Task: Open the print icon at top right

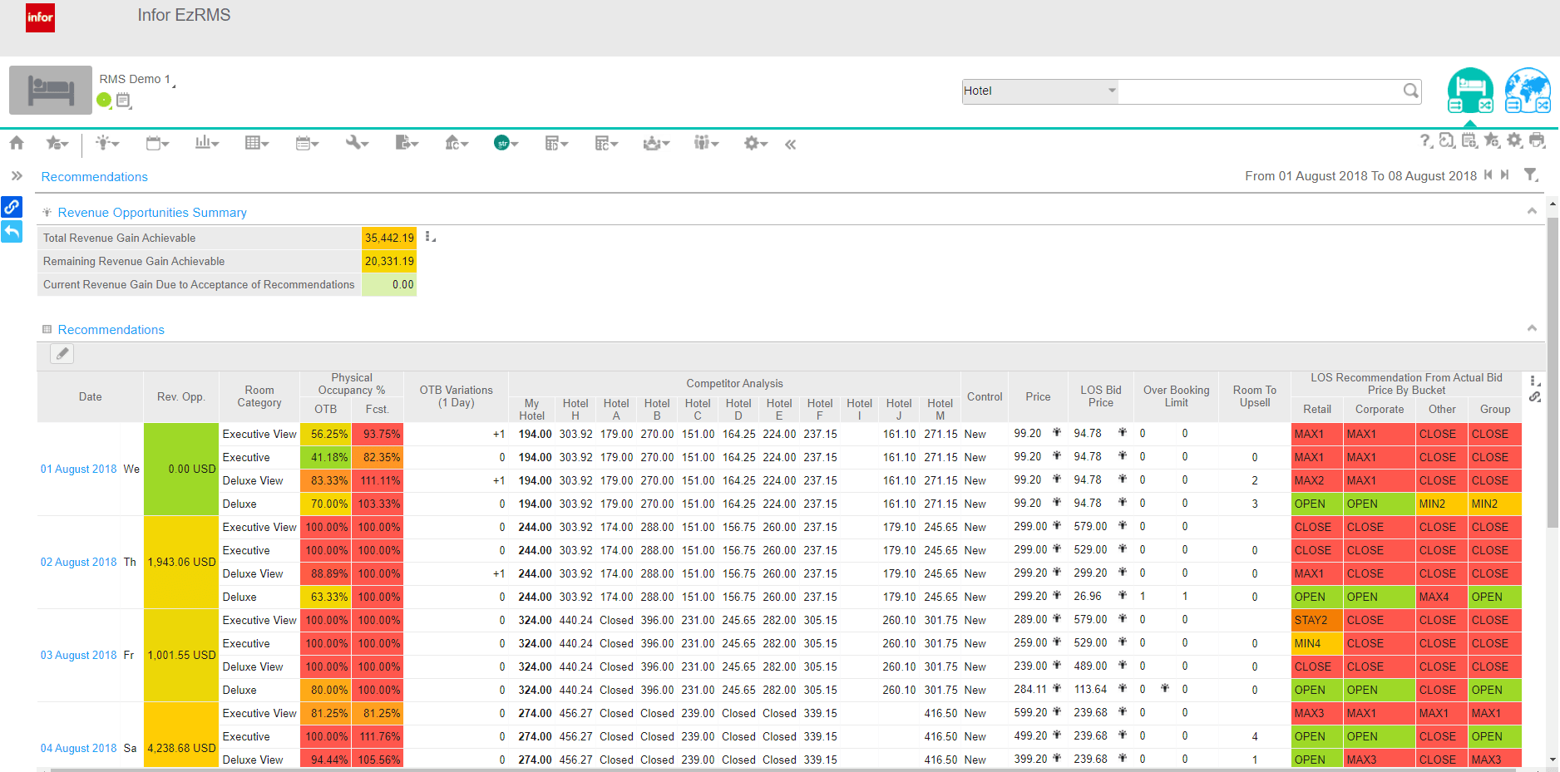Action: pyautogui.click(x=1538, y=140)
